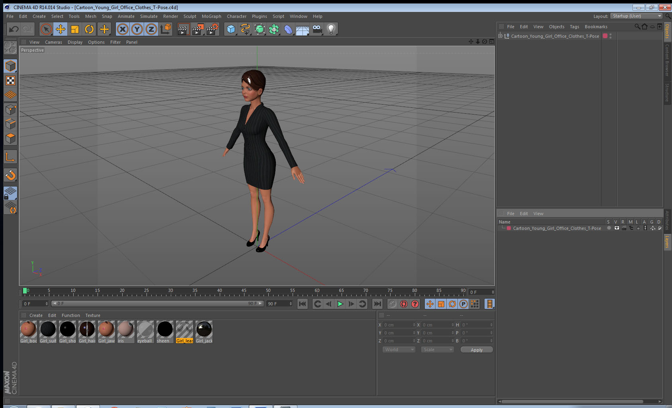Click the Undo arrow icon
Image resolution: width=672 pixels, height=408 pixels.
pyautogui.click(x=14, y=29)
